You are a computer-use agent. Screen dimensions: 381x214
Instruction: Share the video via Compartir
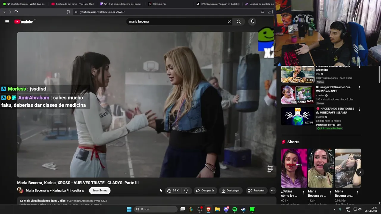point(205,191)
